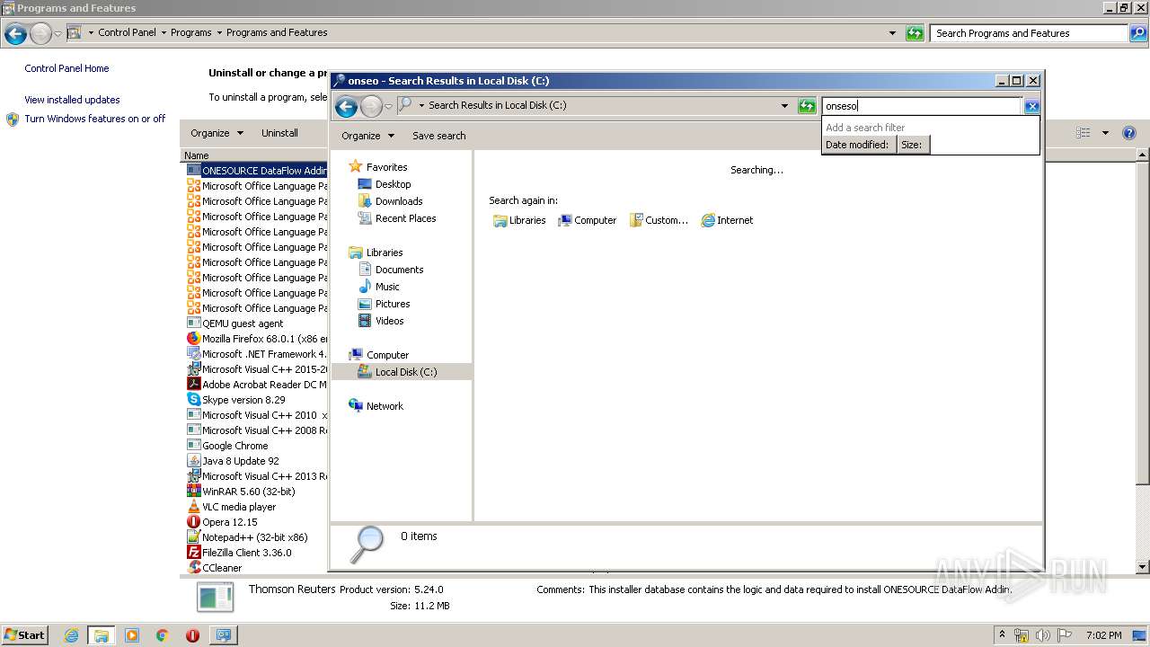Change view in Programs and Features

pos(1083,133)
